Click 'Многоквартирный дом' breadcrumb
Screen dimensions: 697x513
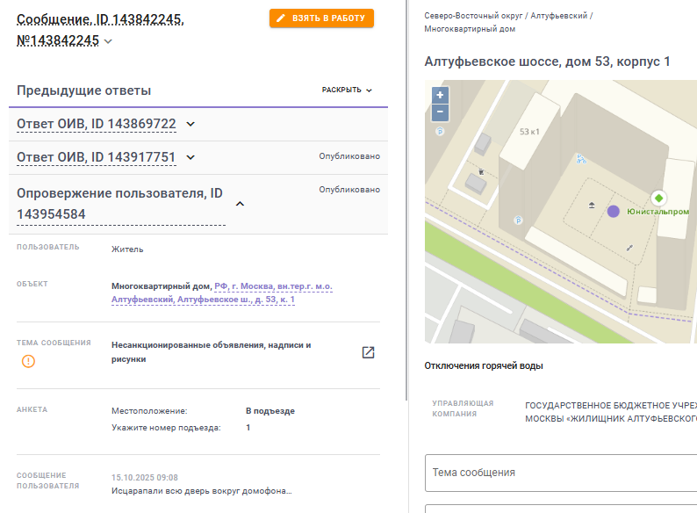[x=470, y=29]
